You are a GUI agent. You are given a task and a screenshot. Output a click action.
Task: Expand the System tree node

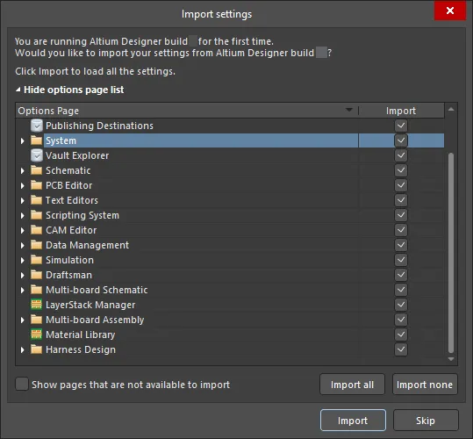(x=22, y=140)
